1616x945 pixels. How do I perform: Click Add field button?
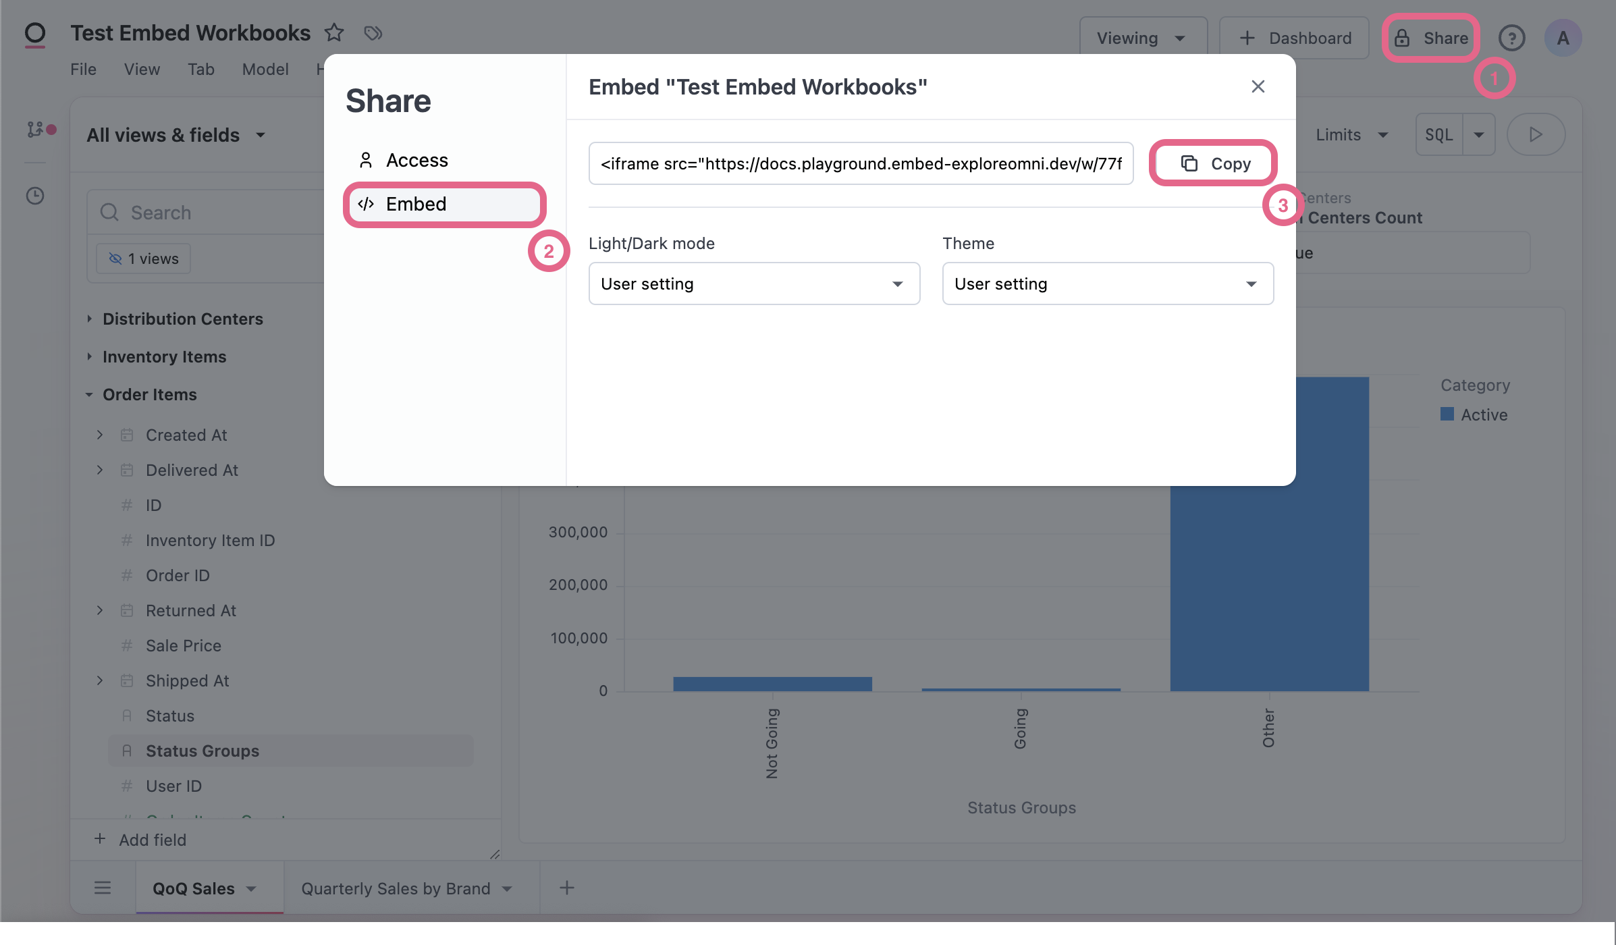(x=140, y=840)
